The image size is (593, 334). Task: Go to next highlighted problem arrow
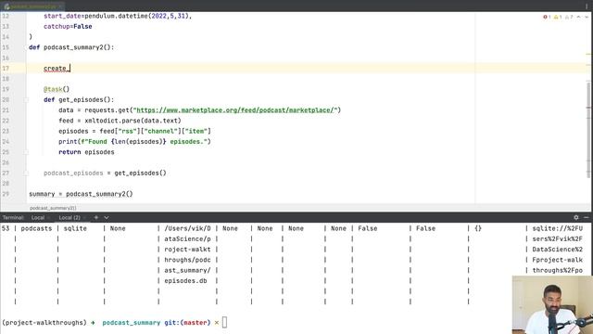pos(587,17)
